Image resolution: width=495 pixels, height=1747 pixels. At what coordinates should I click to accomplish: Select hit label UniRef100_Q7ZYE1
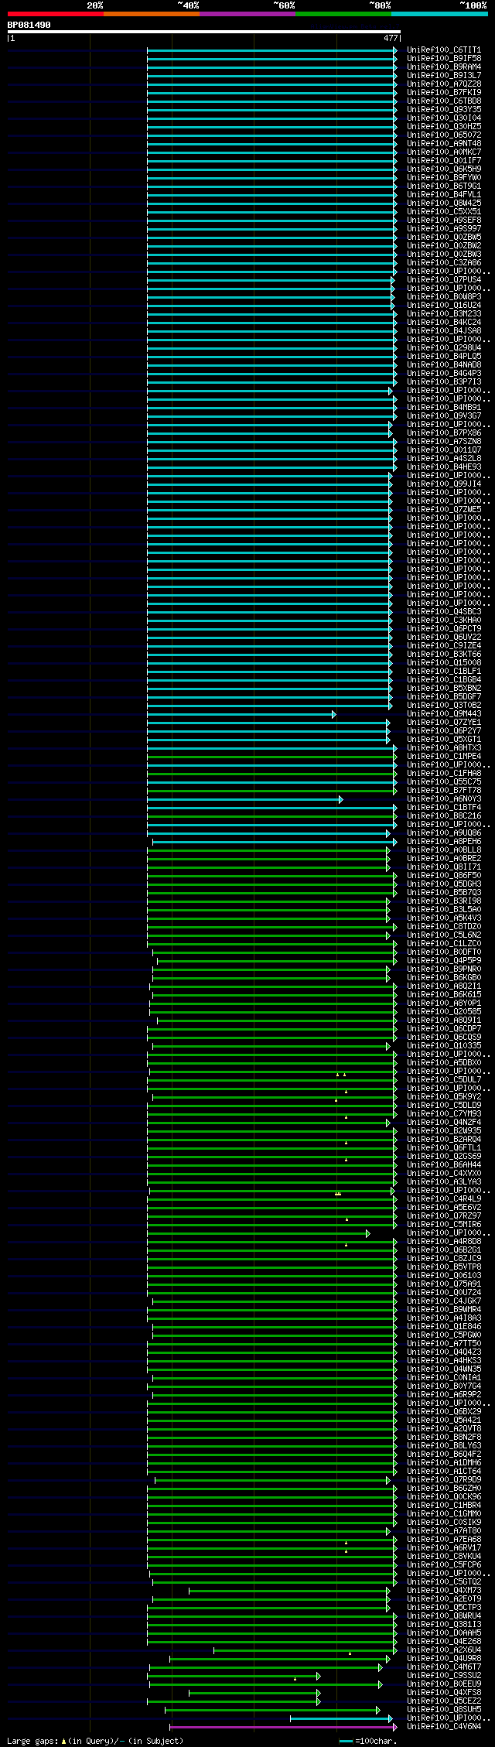(444, 722)
